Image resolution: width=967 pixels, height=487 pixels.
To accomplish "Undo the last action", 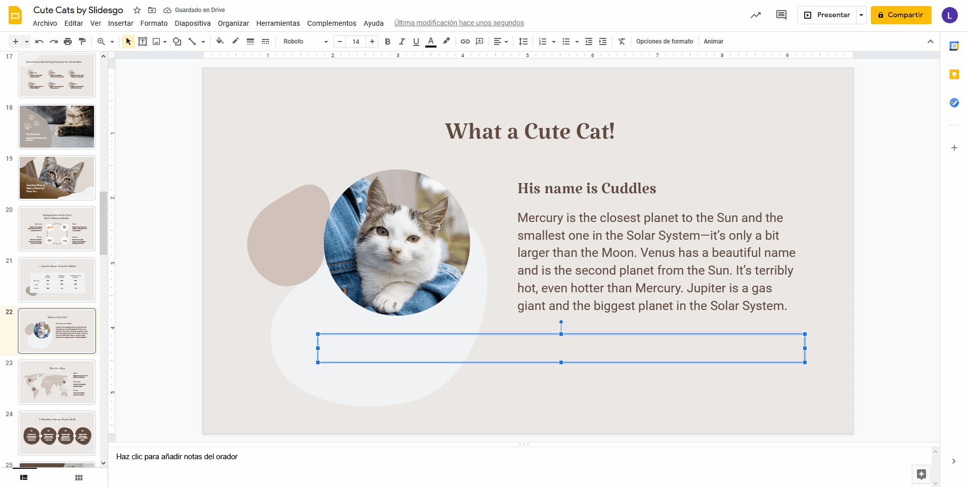I will (39, 41).
